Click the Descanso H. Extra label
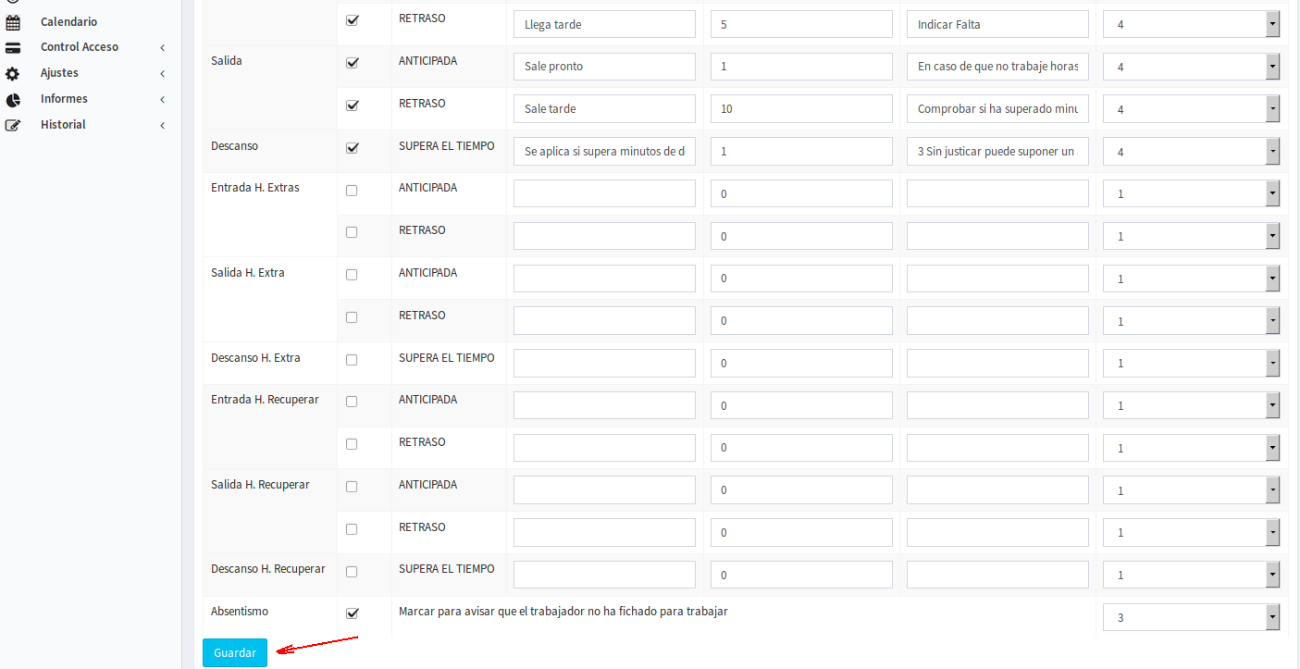The height and width of the screenshot is (669, 1300). pyautogui.click(x=255, y=358)
